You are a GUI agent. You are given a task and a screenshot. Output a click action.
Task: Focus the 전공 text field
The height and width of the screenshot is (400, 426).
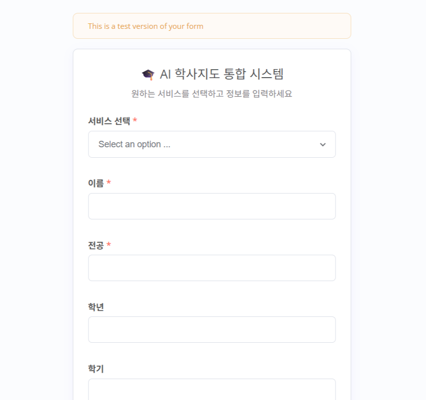pos(212,268)
